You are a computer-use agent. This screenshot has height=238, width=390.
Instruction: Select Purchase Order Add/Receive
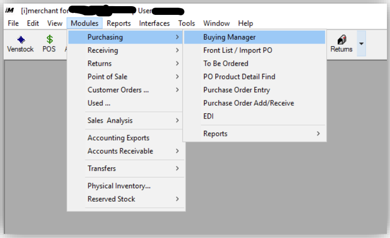tap(254, 103)
